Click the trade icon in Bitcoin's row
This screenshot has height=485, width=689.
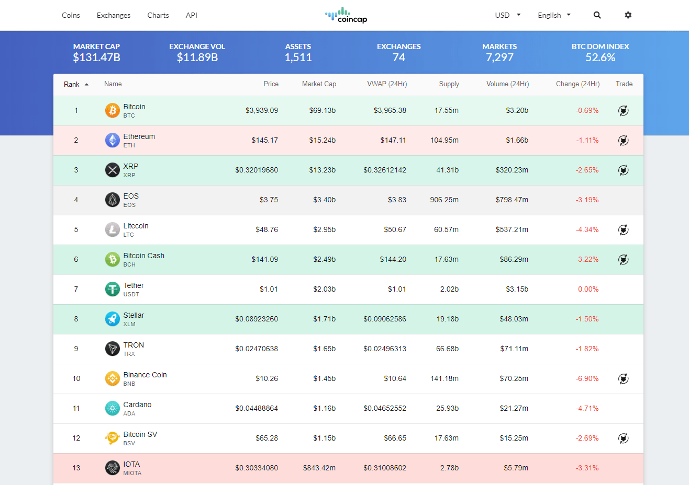[623, 110]
